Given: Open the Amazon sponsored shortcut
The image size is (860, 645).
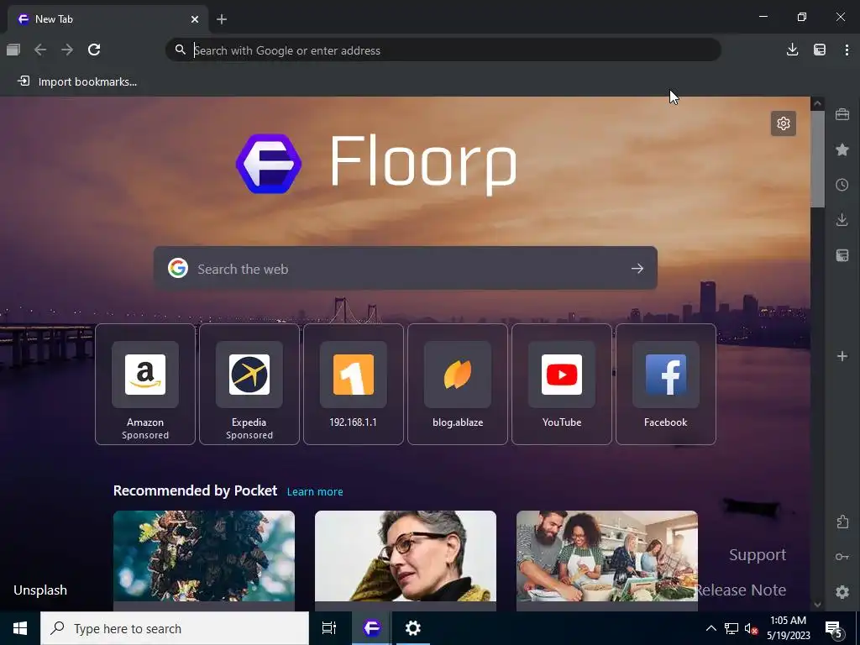Looking at the screenshot, I should 145,384.
